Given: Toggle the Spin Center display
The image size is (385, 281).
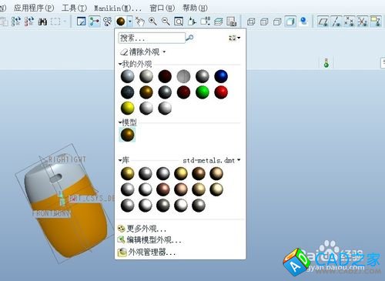Looking at the screenshot, I should coord(94,22).
